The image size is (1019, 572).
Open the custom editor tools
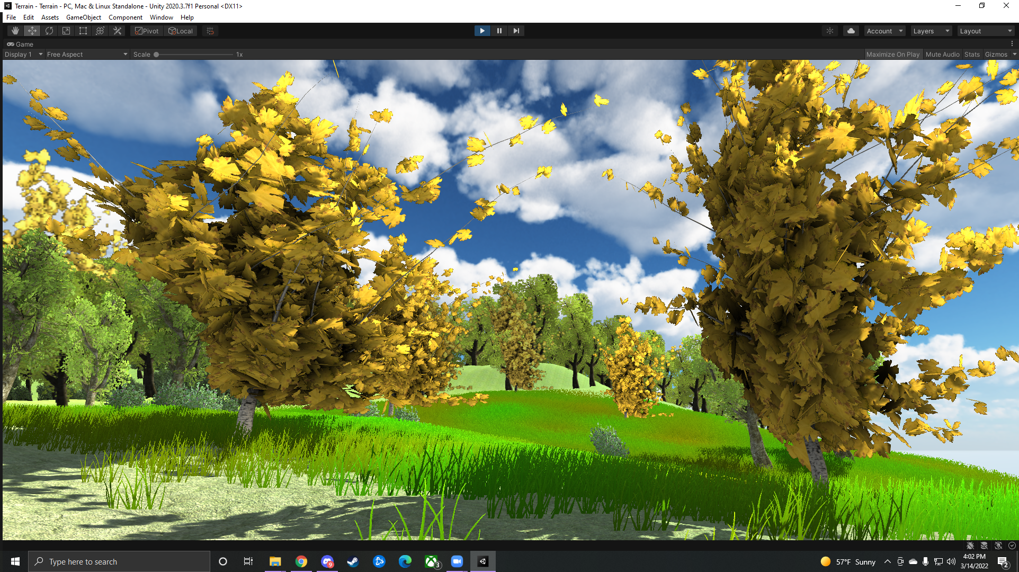tap(117, 31)
